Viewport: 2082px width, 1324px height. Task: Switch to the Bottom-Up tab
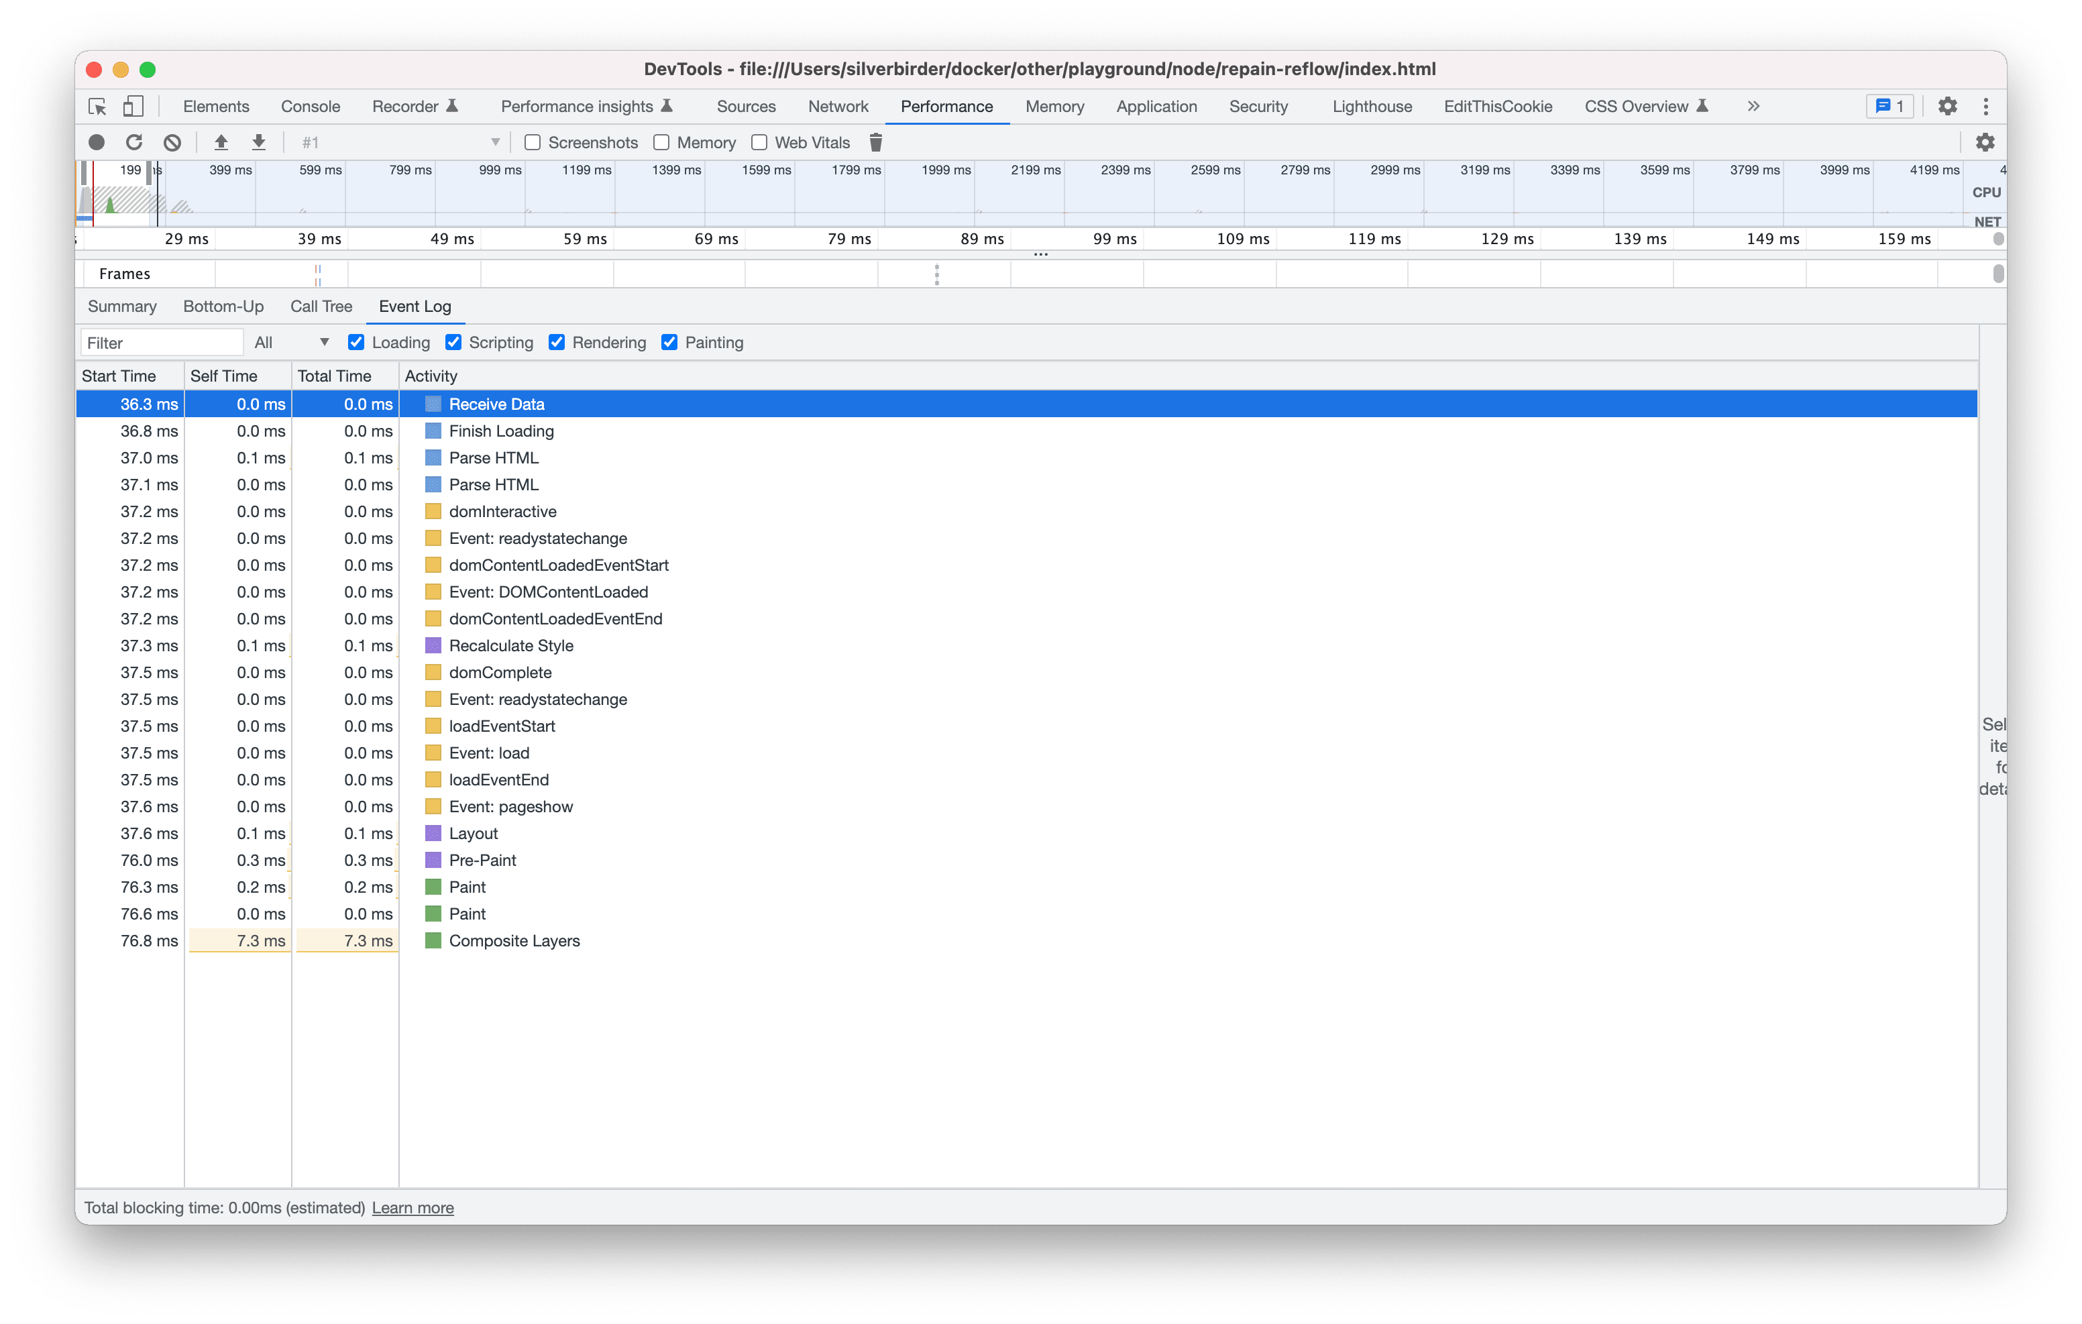pyautogui.click(x=223, y=306)
